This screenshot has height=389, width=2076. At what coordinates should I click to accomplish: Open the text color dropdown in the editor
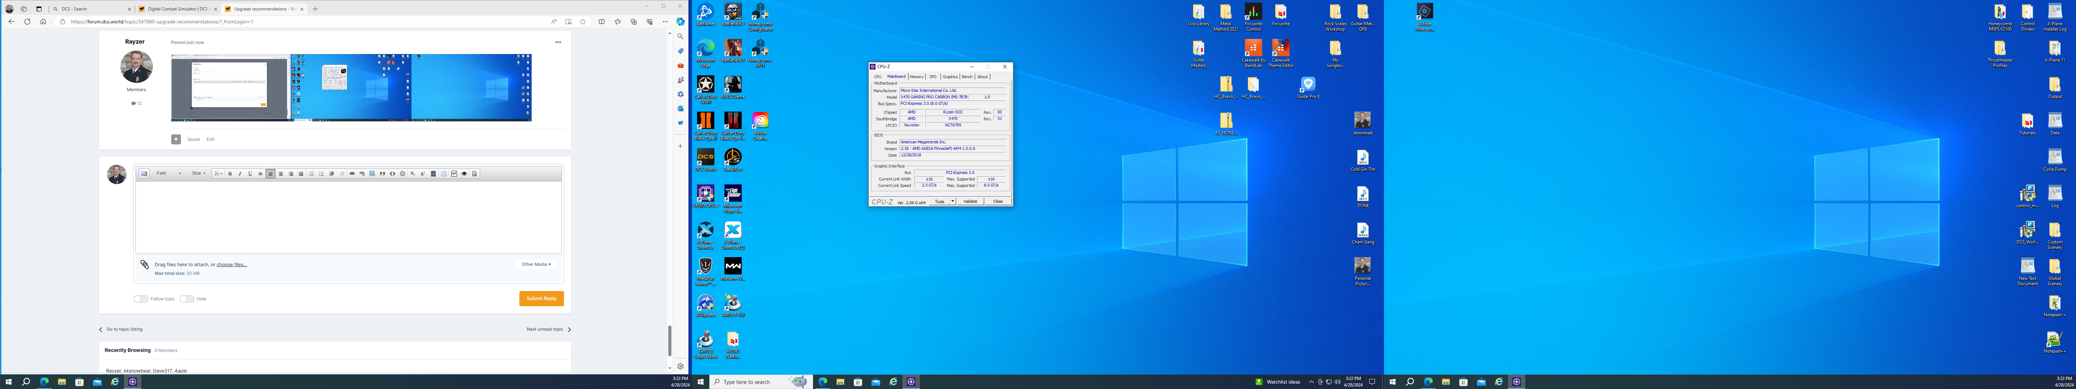(x=218, y=173)
